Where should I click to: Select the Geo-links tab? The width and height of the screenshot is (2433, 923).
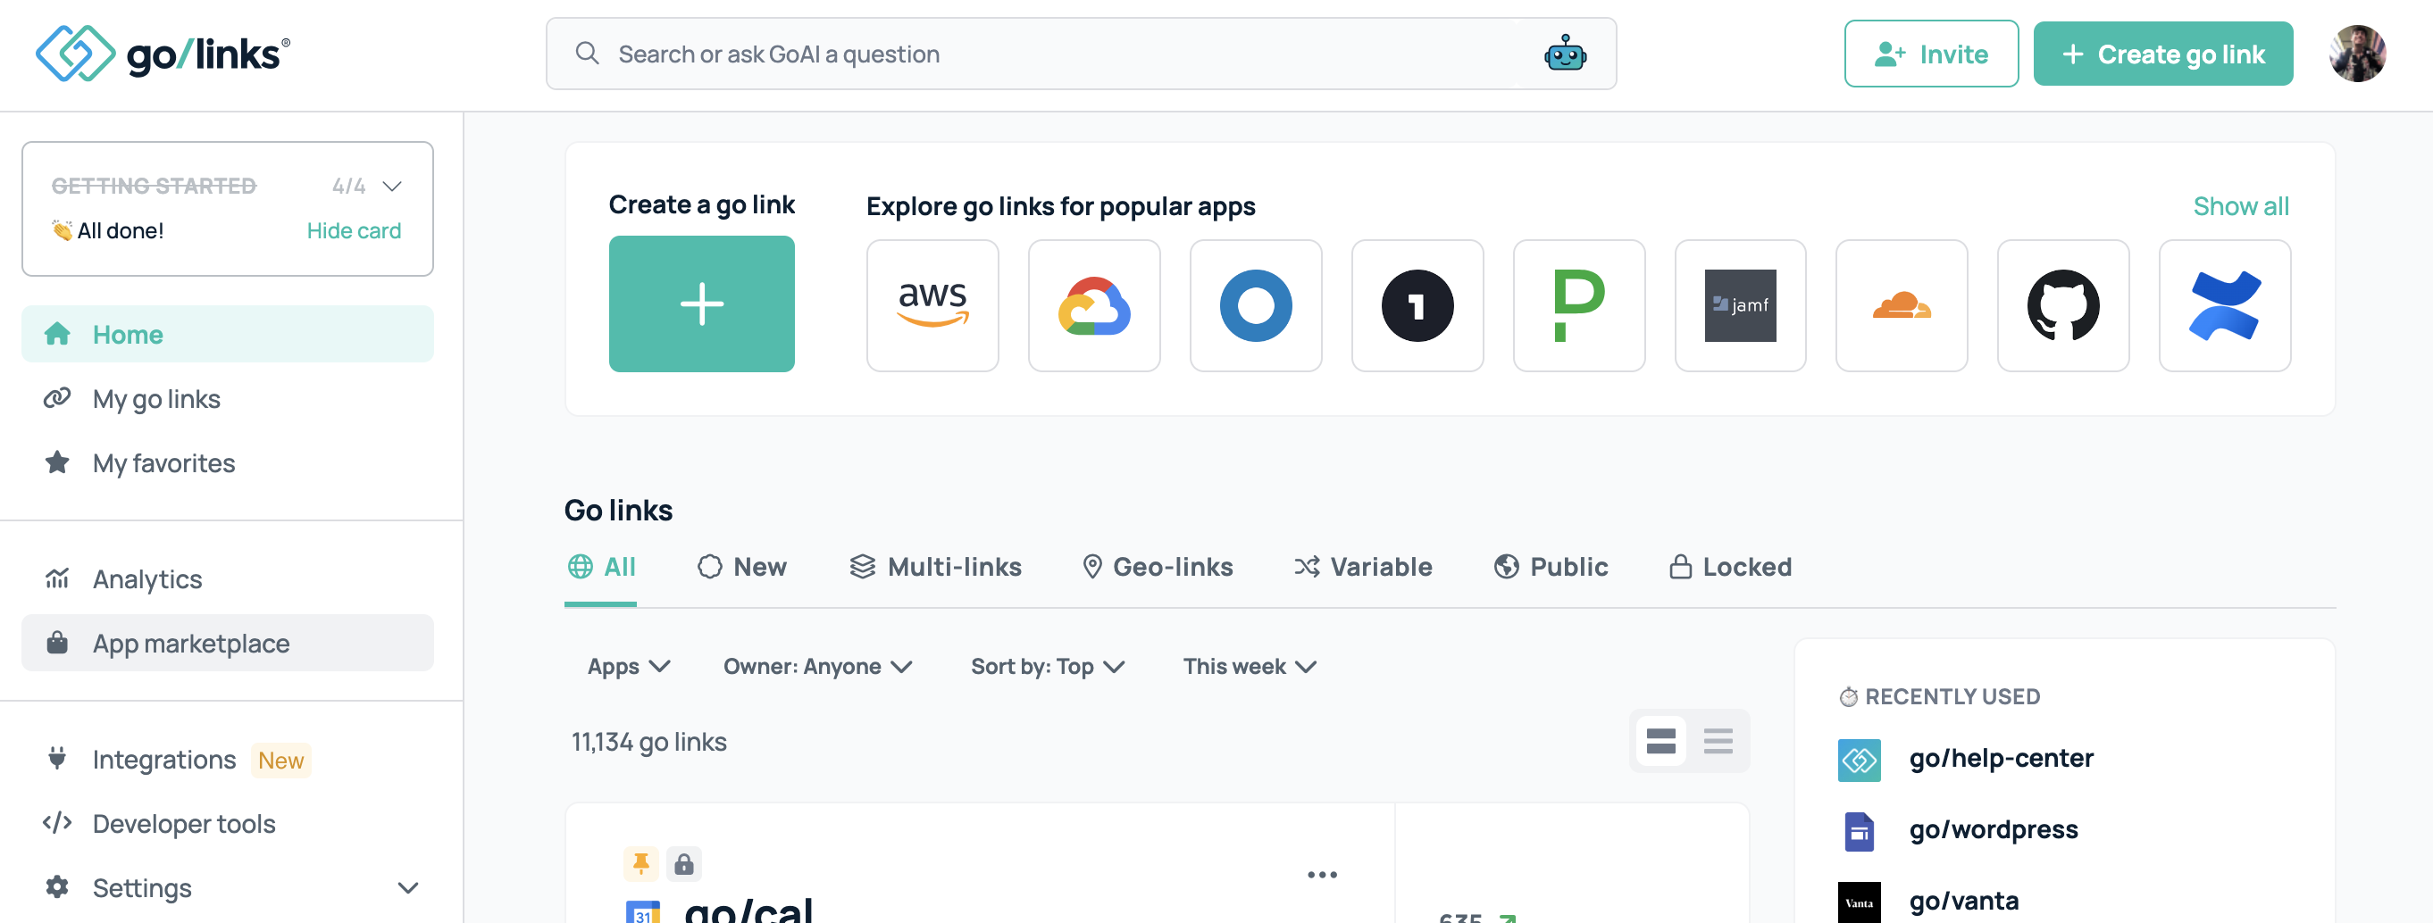point(1157,566)
